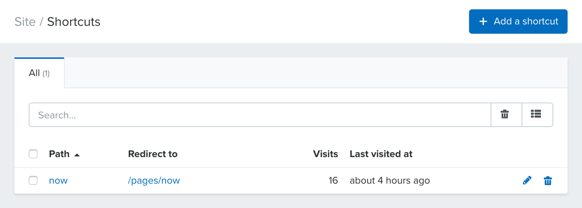582x208 pixels.
Task: Sort by the Visits column header
Action: coord(325,154)
